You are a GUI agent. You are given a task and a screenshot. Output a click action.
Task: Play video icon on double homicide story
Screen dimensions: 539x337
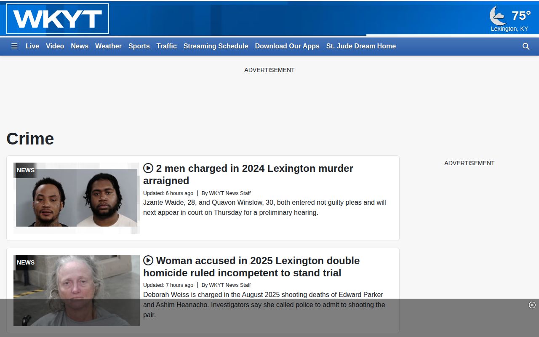(148, 261)
